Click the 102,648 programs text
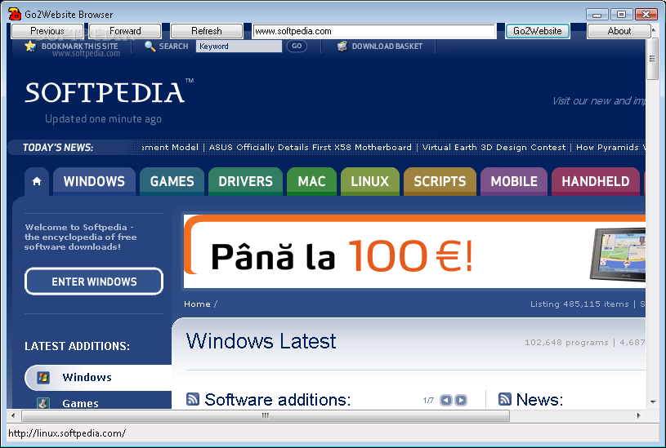Image resolution: width=666 pixels, height=448 pixels. (566, 342)
